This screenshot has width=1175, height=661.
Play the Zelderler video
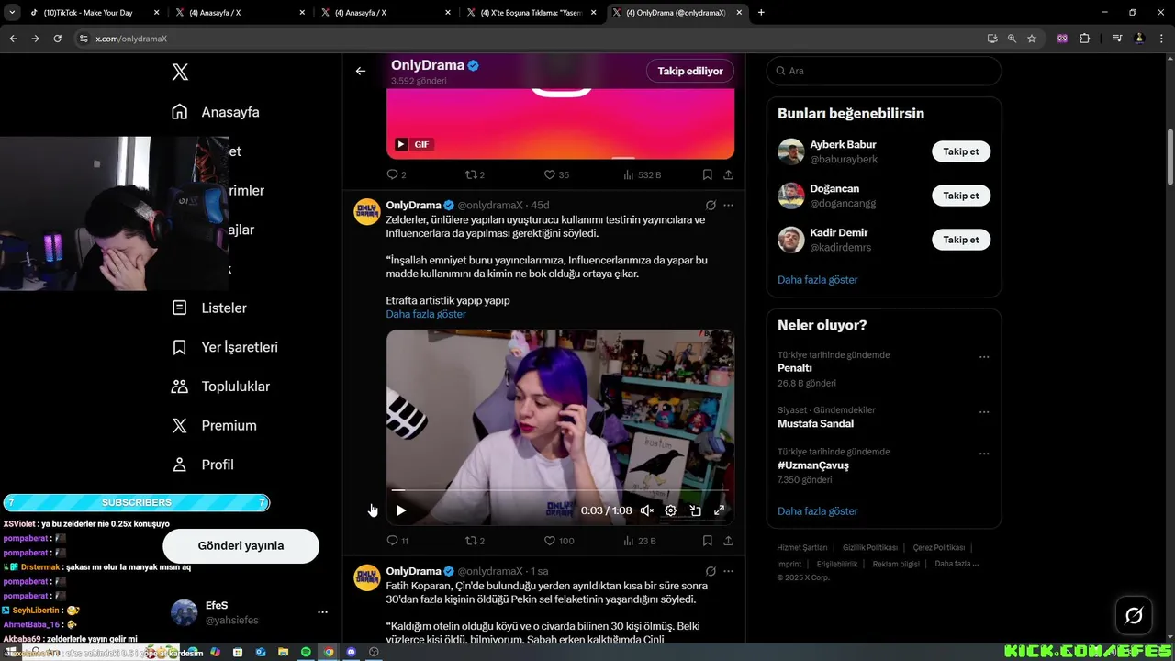coord(401,510)
